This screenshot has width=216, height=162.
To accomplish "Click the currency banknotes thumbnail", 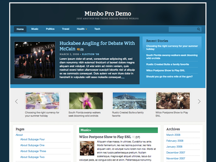I will [x=42, y=101].
